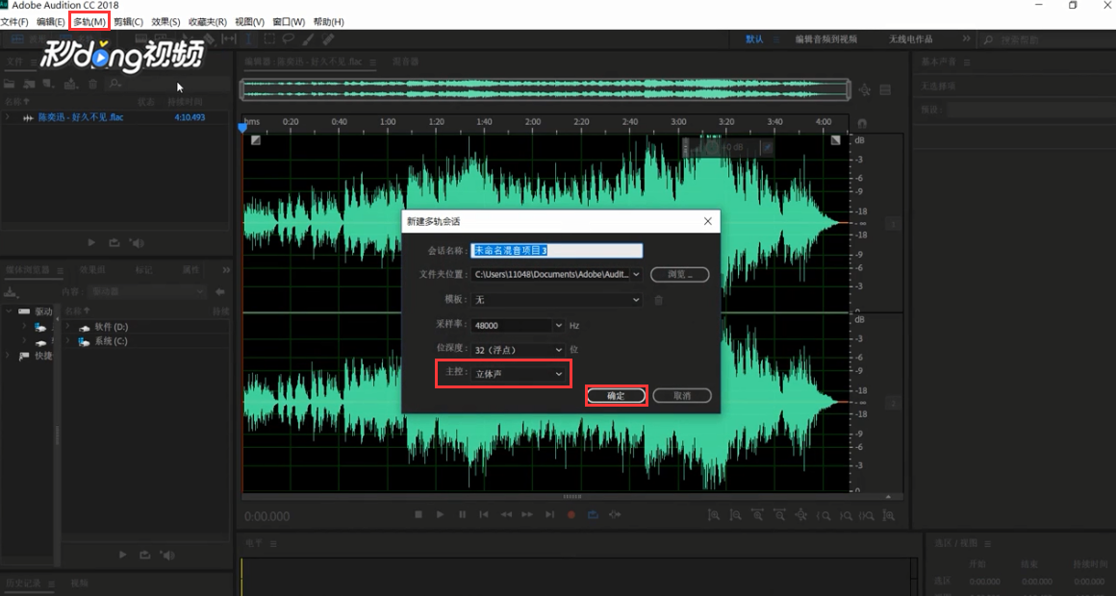
Task: Switch to the 混音器 tab
Action: [406, 62]
